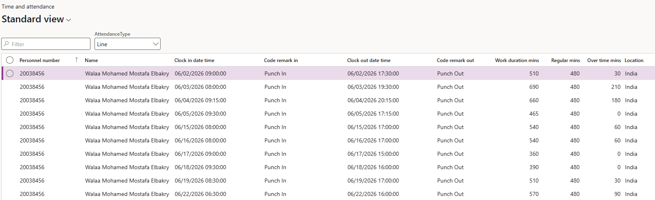Click clock out 06/18/2026 16:00:00 cell
The width and height of the screenshot is (655, 200).
tap(373, 167)
